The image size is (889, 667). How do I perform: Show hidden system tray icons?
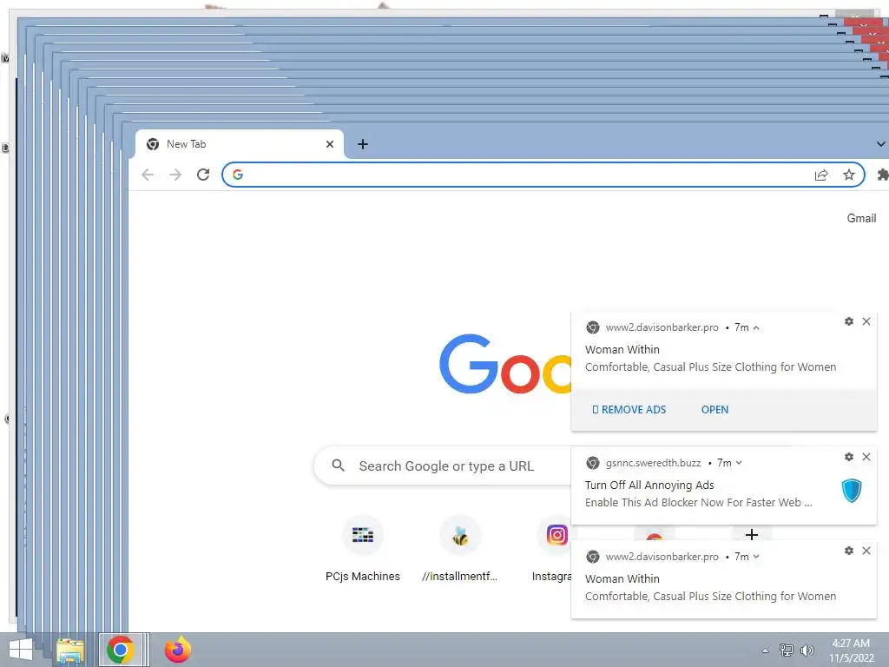[x=765, y=650]
